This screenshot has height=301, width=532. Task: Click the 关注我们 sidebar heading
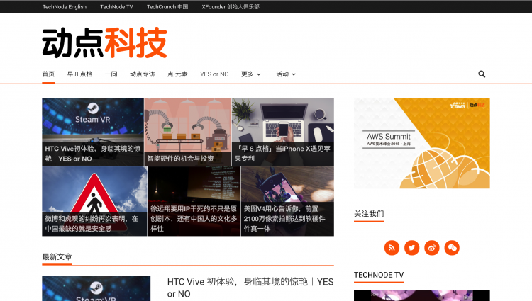(369, 214)
